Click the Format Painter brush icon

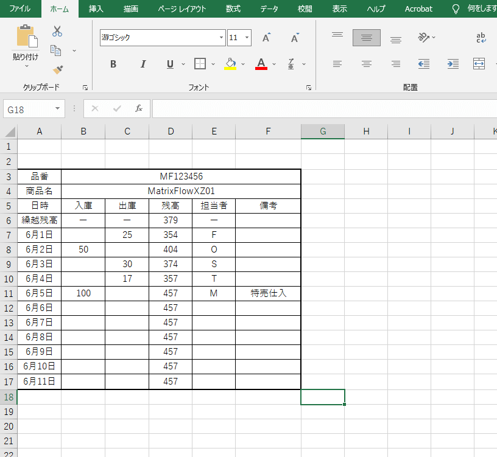click(57, 70)
